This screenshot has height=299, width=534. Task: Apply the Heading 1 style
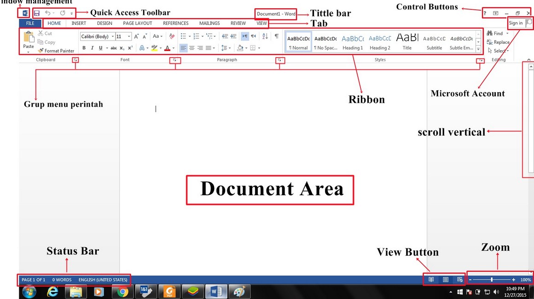pyautogui.click(x=353, y=42)
